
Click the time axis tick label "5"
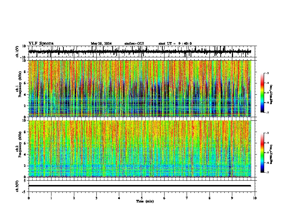142,198
